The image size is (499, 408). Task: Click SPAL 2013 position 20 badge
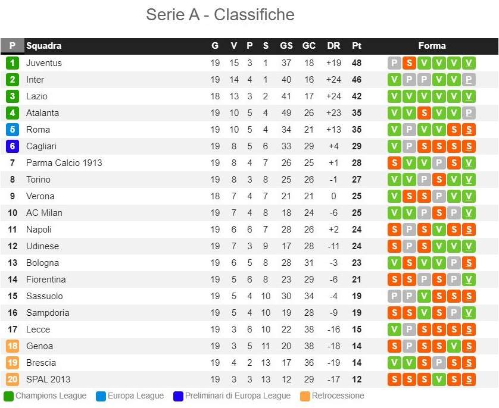[x=13, y=379]
